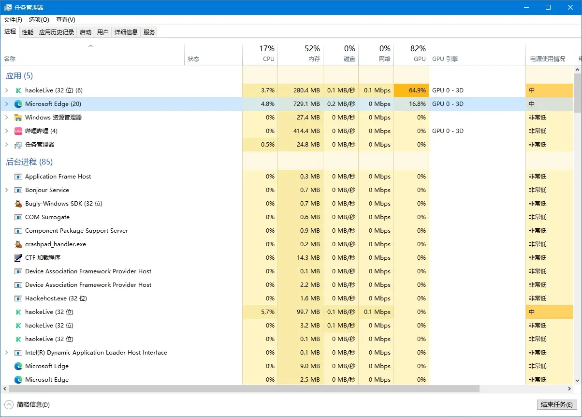
Task: Sort by the 内存 column header
Action: click(300, 54)
